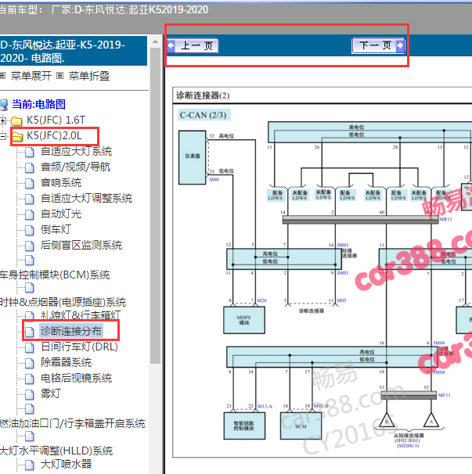Viewport: 472px width, 474px height.
Task: Open 自适应大灯系统 document
Action: [x=76, y=151]
